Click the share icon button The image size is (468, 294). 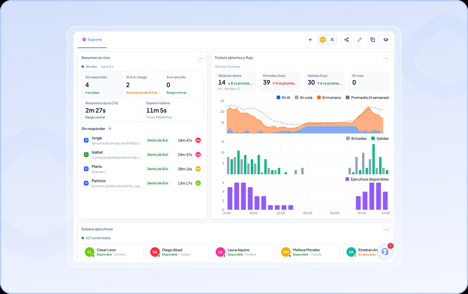pos(346,40)
